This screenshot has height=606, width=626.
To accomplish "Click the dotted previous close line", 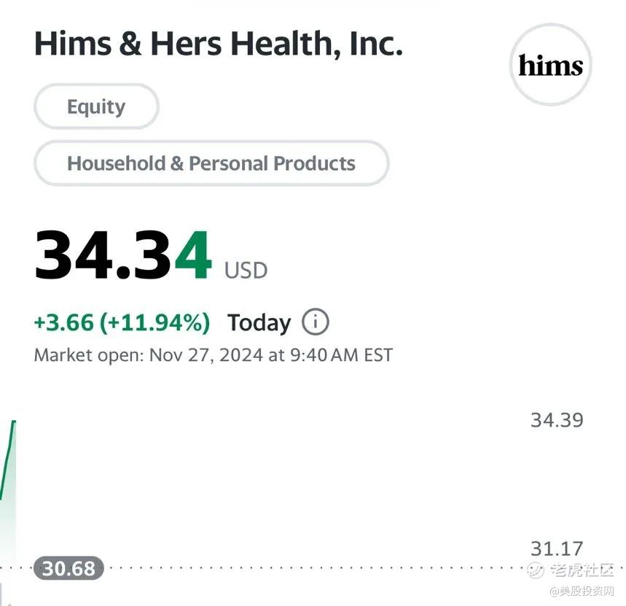I will (292, 567).
